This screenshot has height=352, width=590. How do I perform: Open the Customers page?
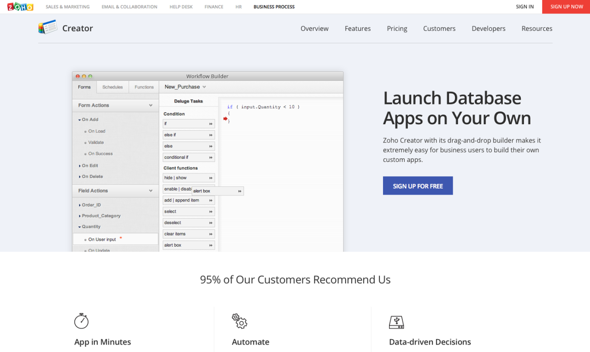point(439,29)
